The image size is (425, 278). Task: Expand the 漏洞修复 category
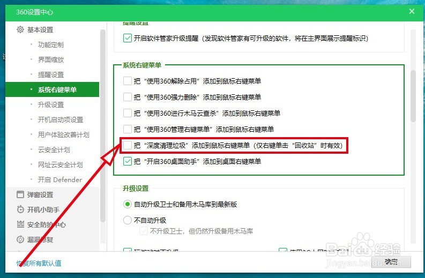(x=40, y=239)
